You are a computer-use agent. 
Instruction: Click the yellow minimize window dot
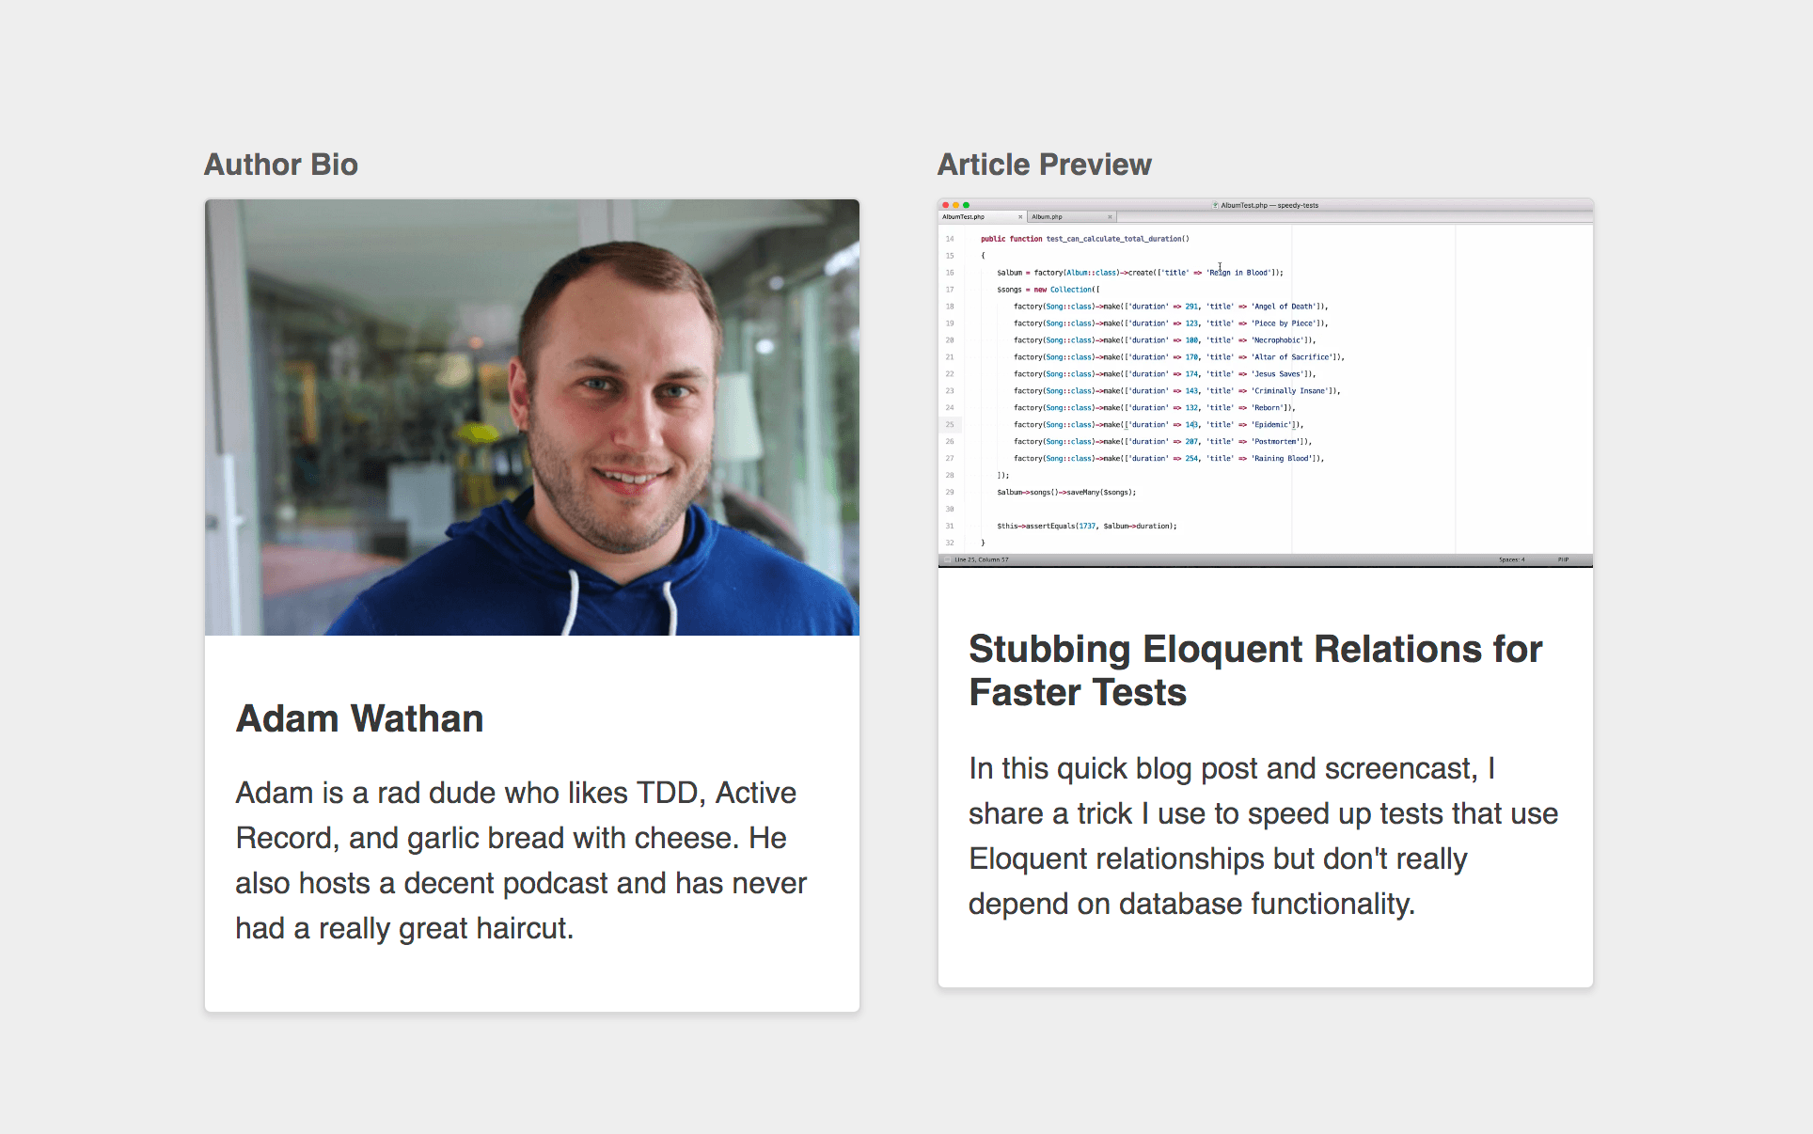pos(956,205)
